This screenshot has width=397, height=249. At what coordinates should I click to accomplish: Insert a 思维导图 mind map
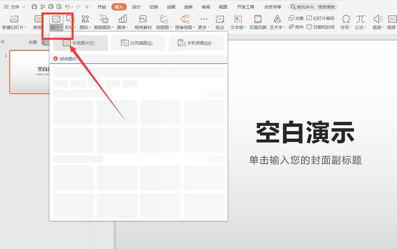185,22
